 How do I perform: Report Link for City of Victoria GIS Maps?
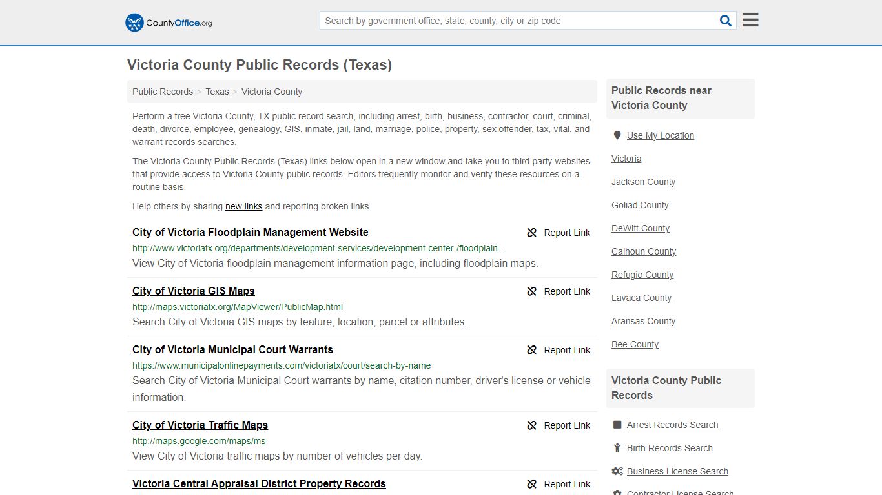click(x=567, y=291)
